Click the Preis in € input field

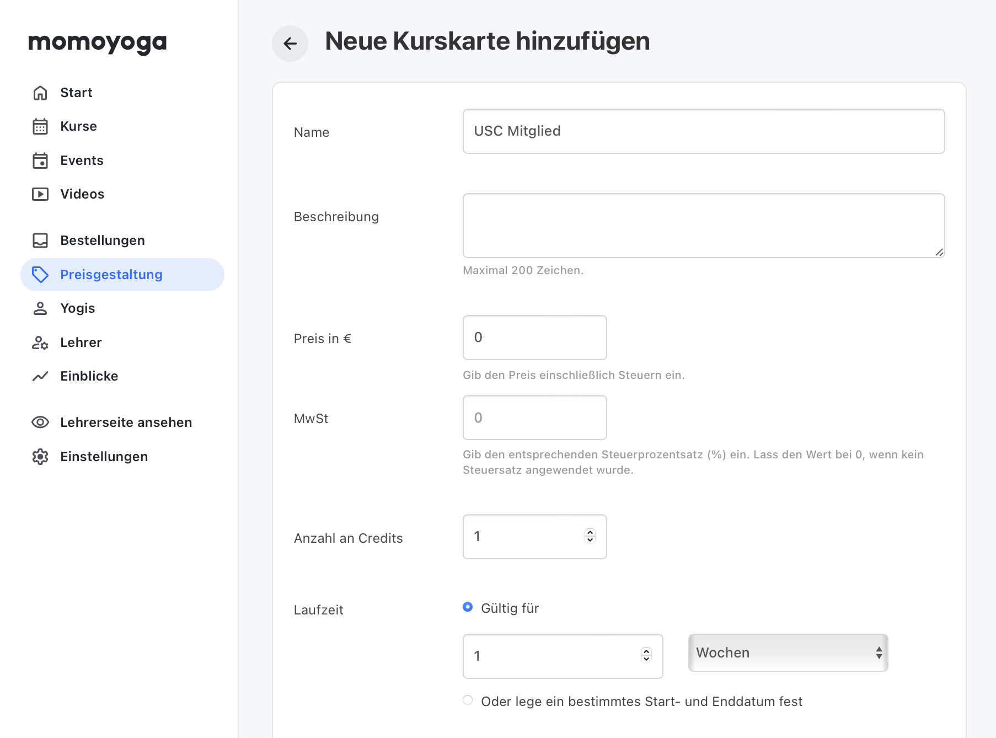[535, 338]
